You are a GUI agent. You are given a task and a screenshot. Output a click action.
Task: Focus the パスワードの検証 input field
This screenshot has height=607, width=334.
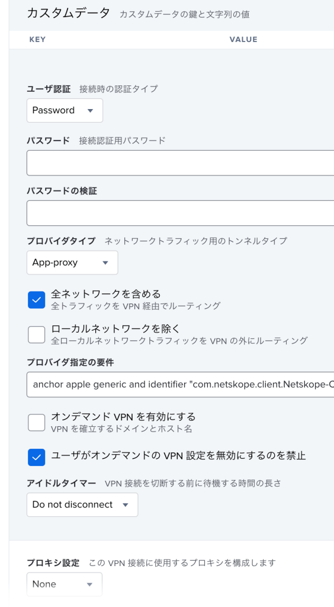point(180,213)
